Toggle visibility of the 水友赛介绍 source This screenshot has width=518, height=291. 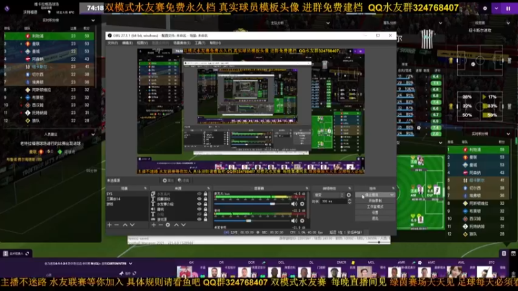(199, 204)
